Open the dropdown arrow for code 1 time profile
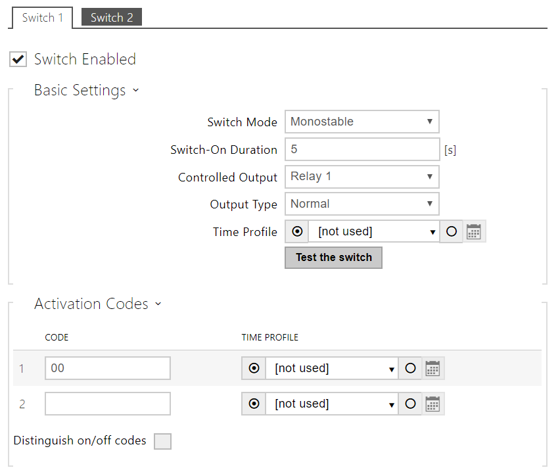The height and width of the screenshot is (474, 560). [391, 368]
